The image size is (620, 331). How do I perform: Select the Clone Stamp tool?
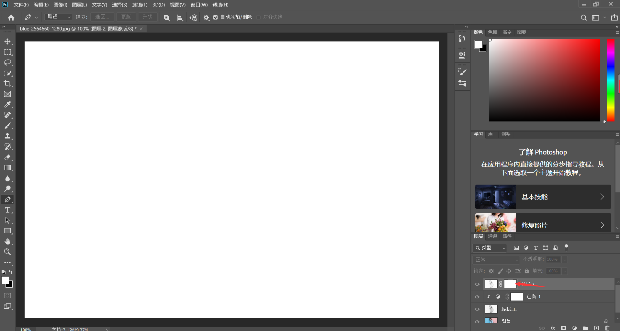click(7, 136)
